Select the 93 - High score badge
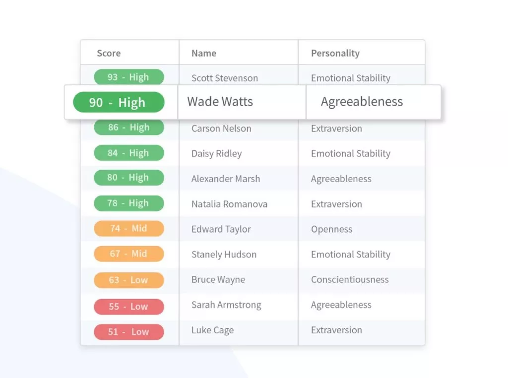The height and width of the screenshot is (378, 508). (x=128, y=77)
